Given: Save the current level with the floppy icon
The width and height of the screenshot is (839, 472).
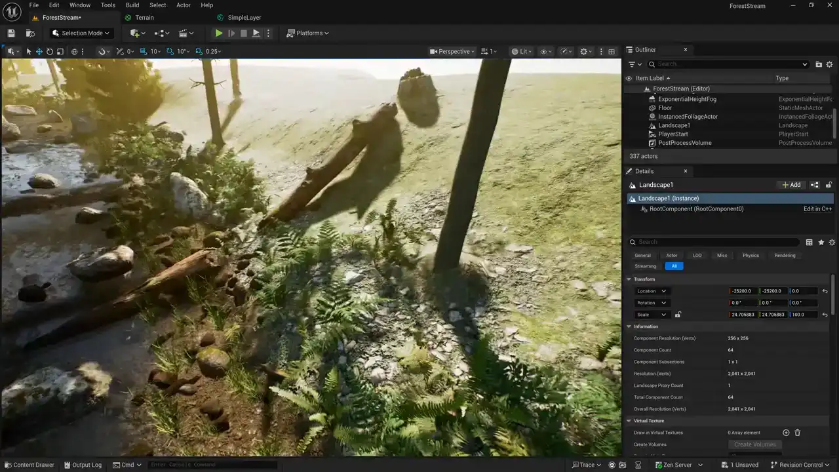Looking at the screenshot, I should (x=11, y=33).
